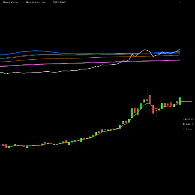195x195 pixels.
Task: Click the "Weekly Charts" title text
Action: 11,2
